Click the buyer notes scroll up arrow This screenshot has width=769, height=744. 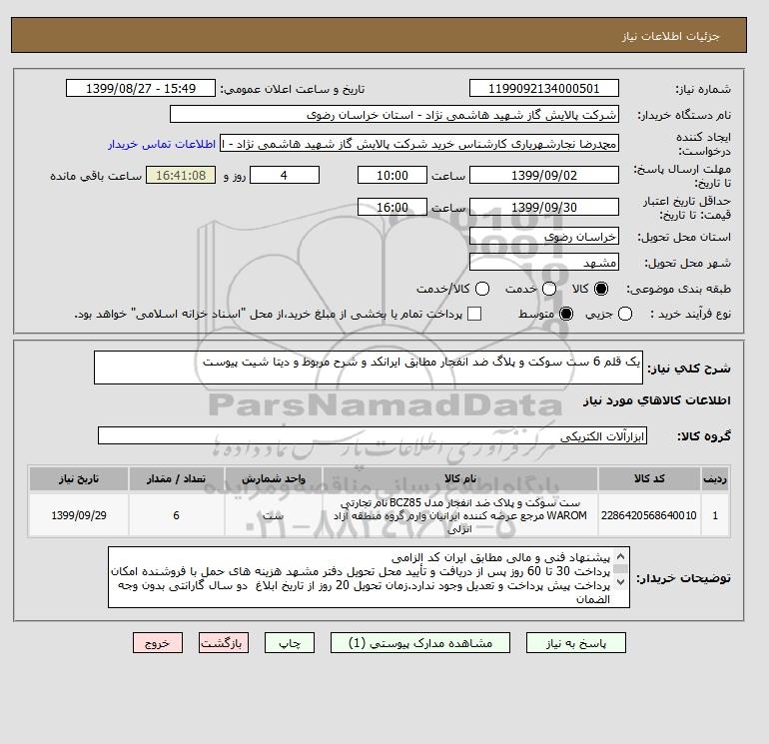pos(620,556)
